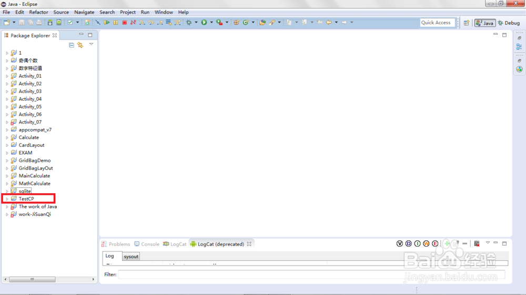This screenshot has width=526, height=295.
Task: Switch to the LogCat tab
Action: pyautogui.click(x=175, y=244)
